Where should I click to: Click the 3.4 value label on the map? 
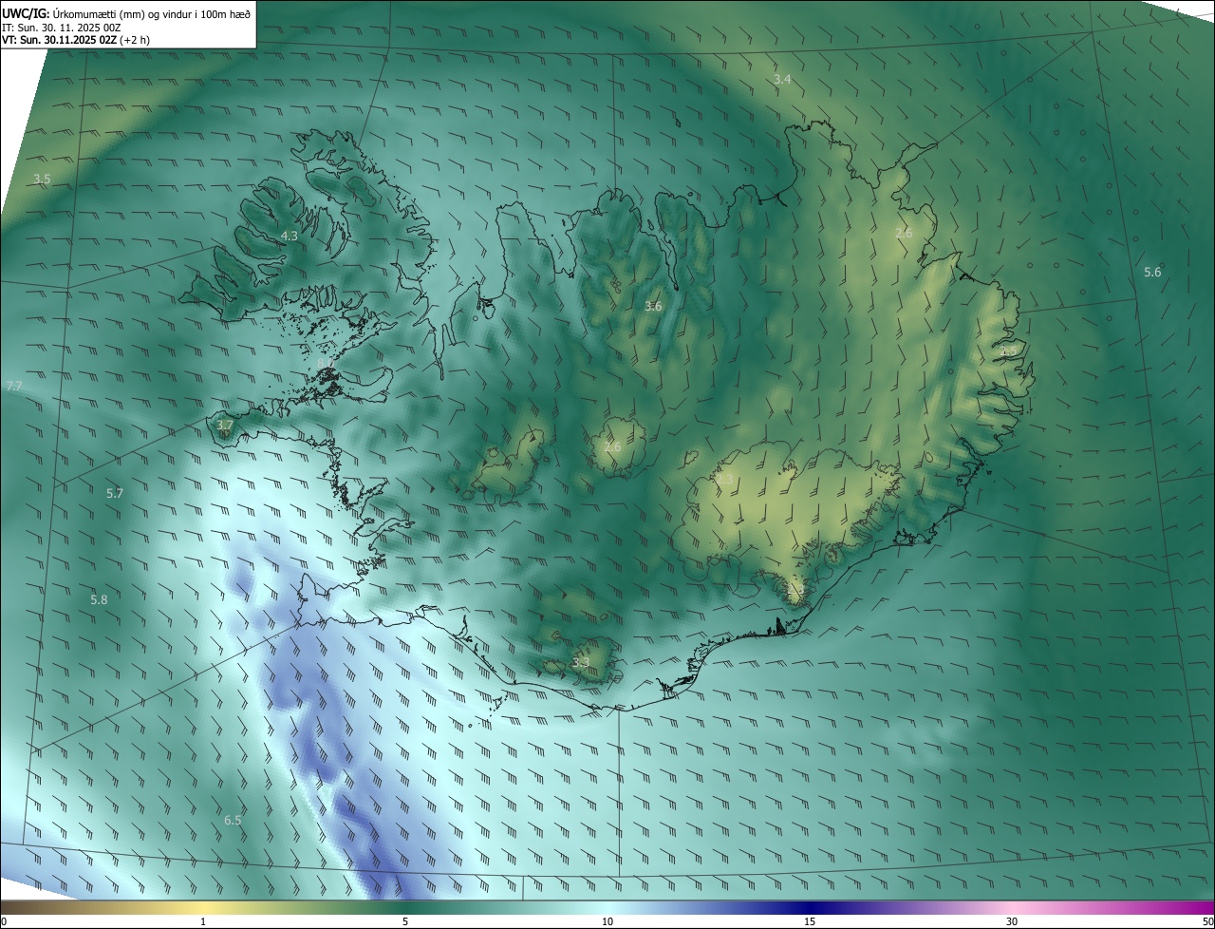782,80
